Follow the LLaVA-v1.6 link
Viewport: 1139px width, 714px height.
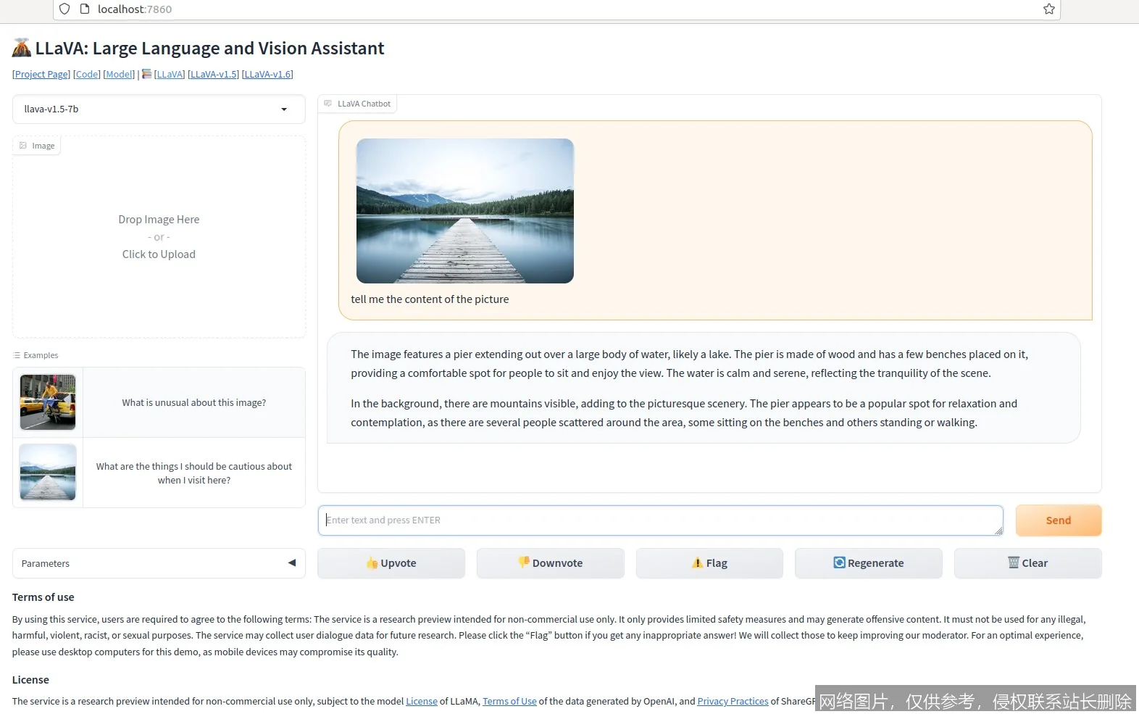click(267, 75)
